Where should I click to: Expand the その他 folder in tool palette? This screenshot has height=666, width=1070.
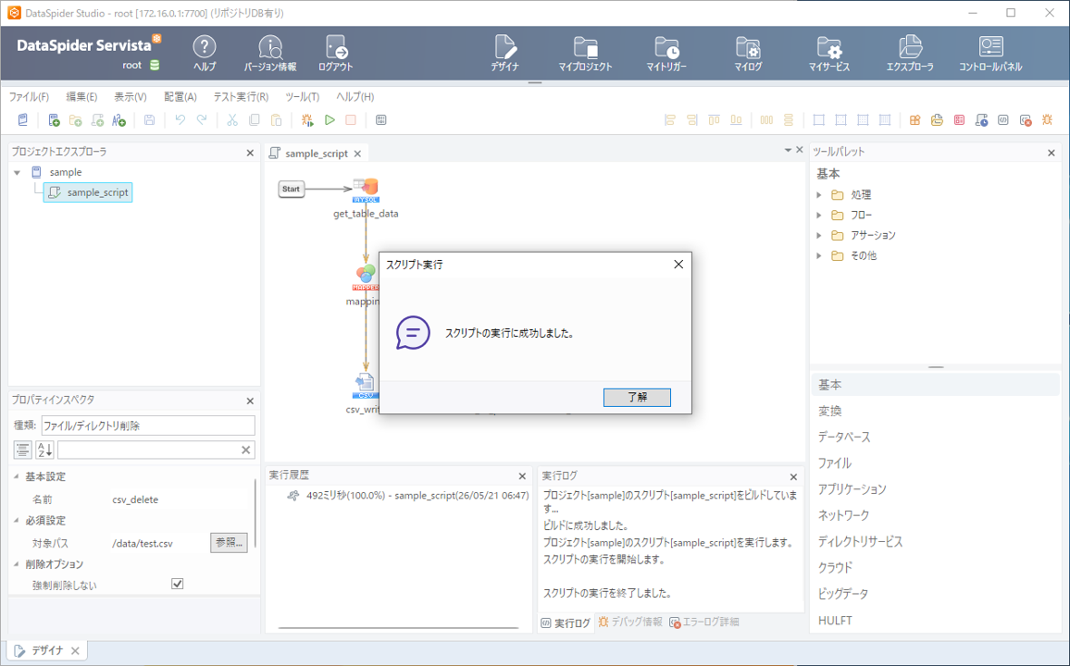coord(819,255)
